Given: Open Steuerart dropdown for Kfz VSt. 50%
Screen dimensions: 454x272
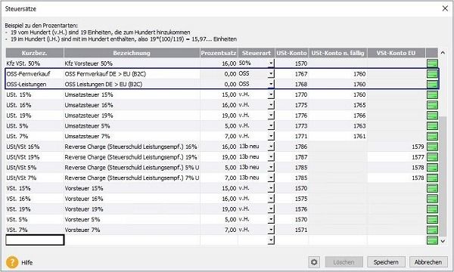Looking at the screenshot, I should pos(271,63).
